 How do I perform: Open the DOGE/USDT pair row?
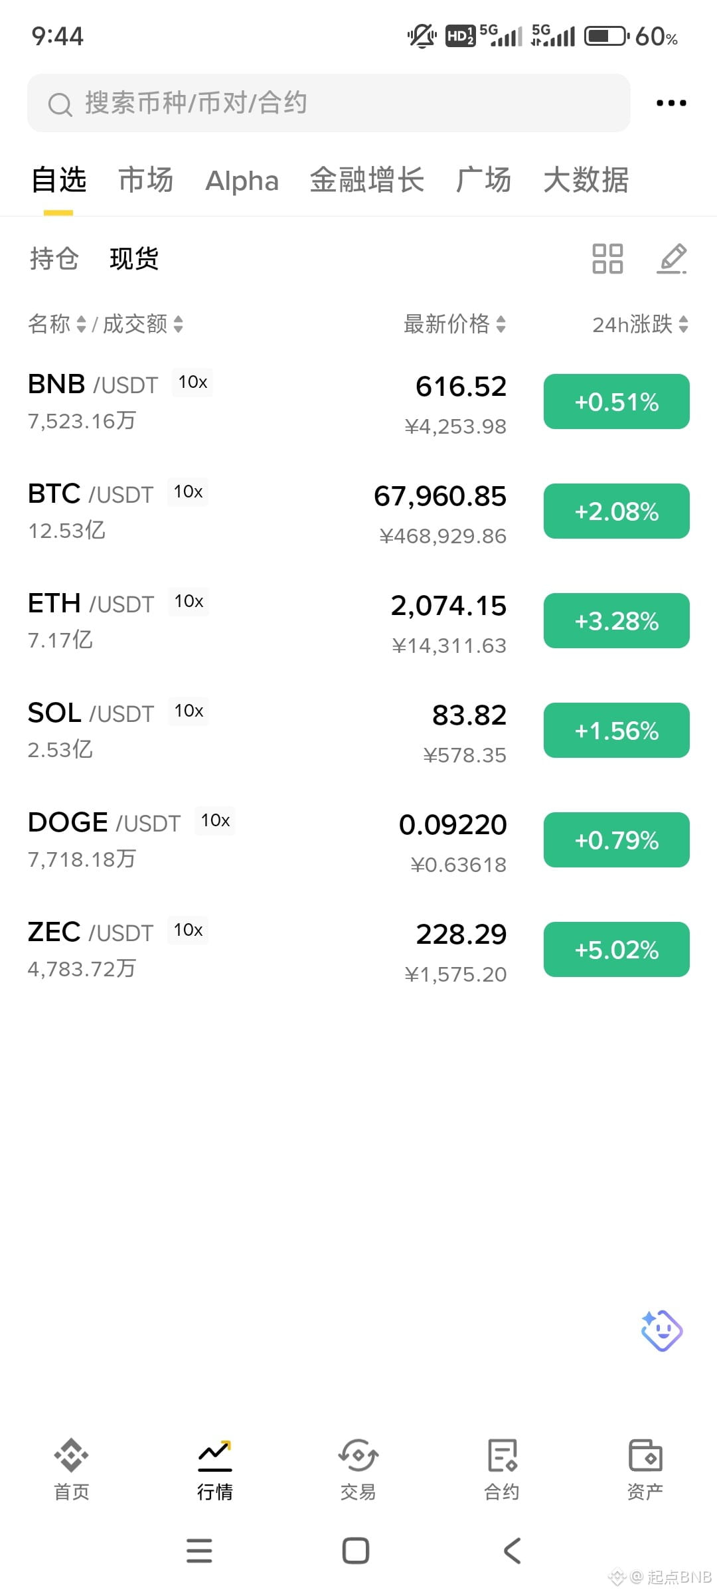pyautogui.click(x=358, y=841)
